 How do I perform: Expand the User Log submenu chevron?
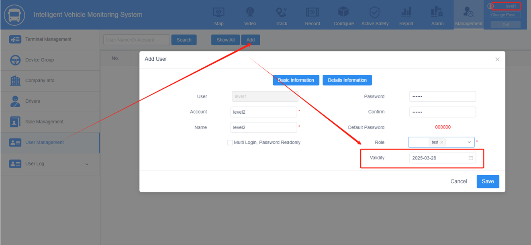[x=87, y=164]
